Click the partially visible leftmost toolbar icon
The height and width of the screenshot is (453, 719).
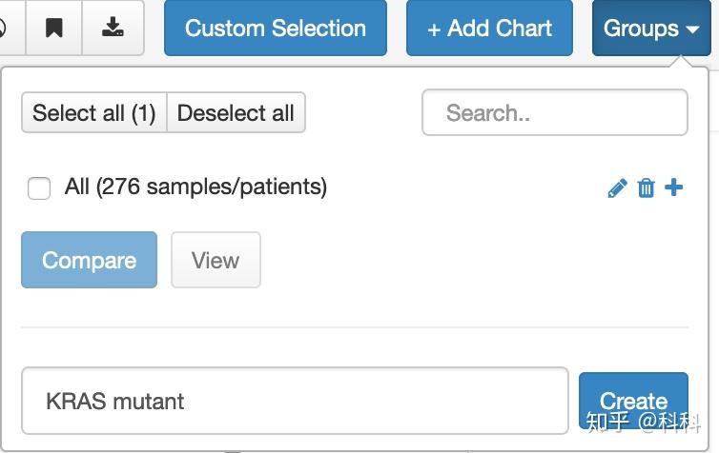pos(5,28)
